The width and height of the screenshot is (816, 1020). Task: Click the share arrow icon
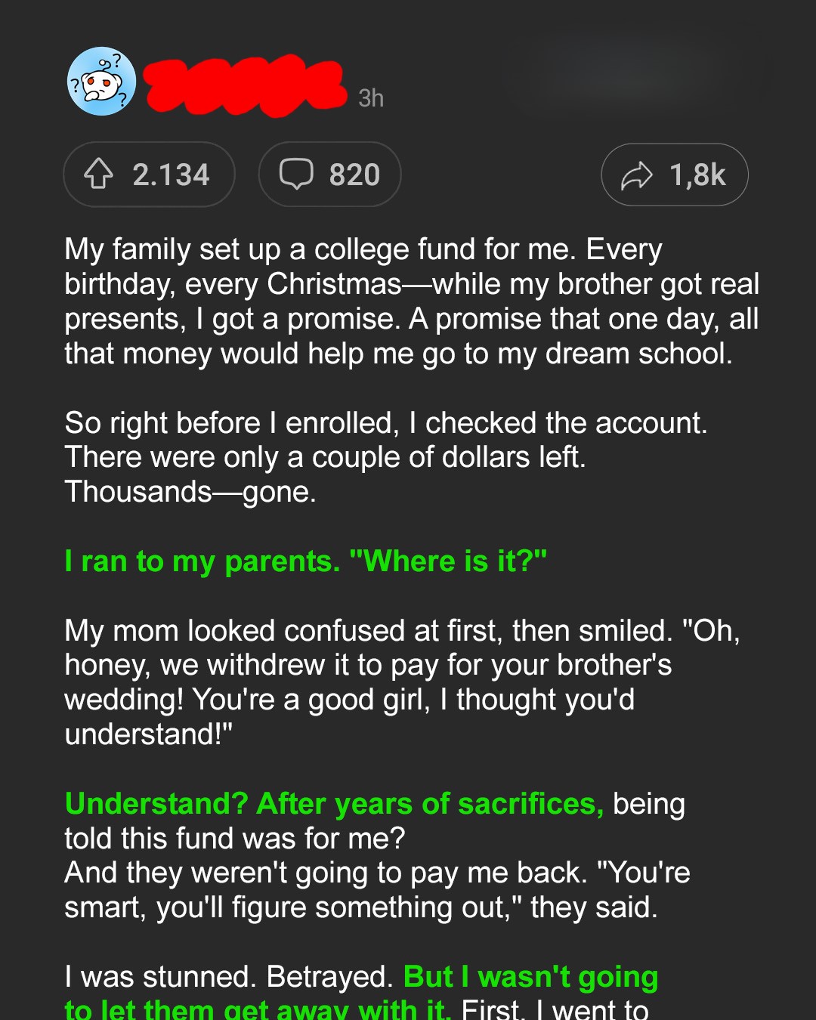click(636, 175)
